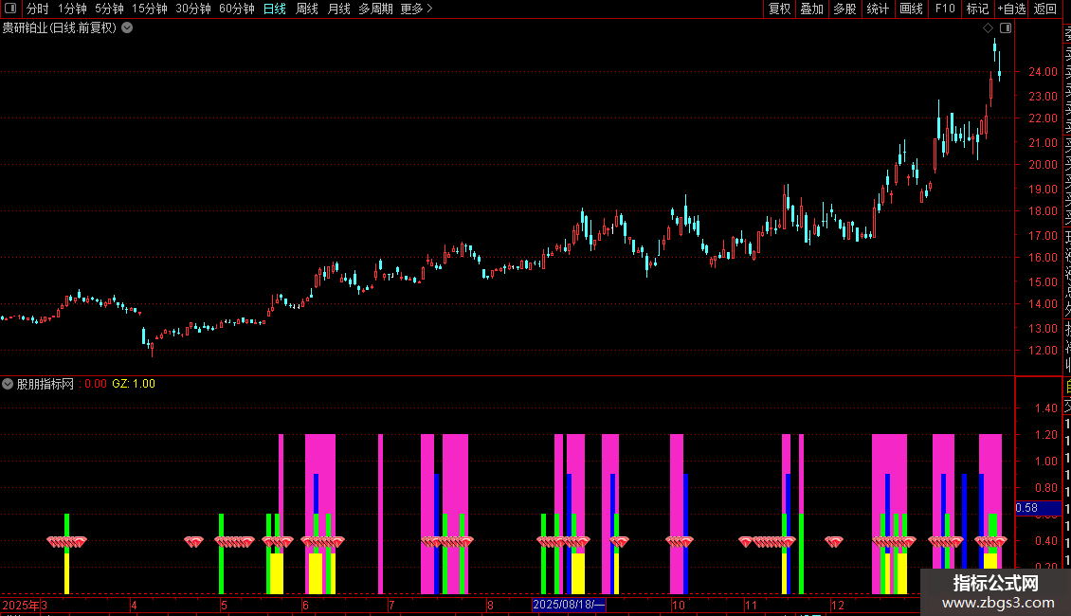Viewport: 1071px width, 616px height.
Task: Switch to 分时 chart period
Action: [38, 9]
